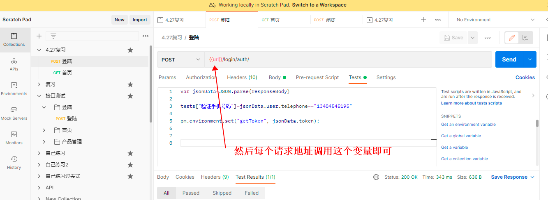Open the Send button dropdown arrow

[530, 59]
